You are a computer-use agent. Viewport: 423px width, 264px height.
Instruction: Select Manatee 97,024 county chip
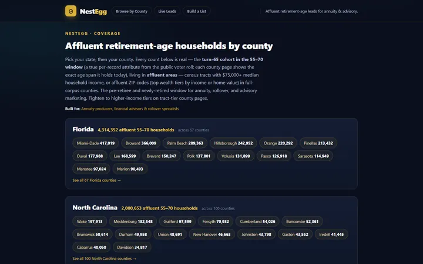tap(91, 169)
